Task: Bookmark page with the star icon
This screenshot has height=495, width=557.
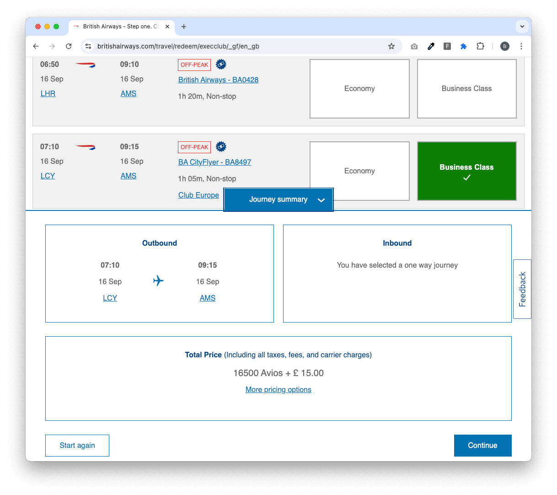Action: (391, 46)
